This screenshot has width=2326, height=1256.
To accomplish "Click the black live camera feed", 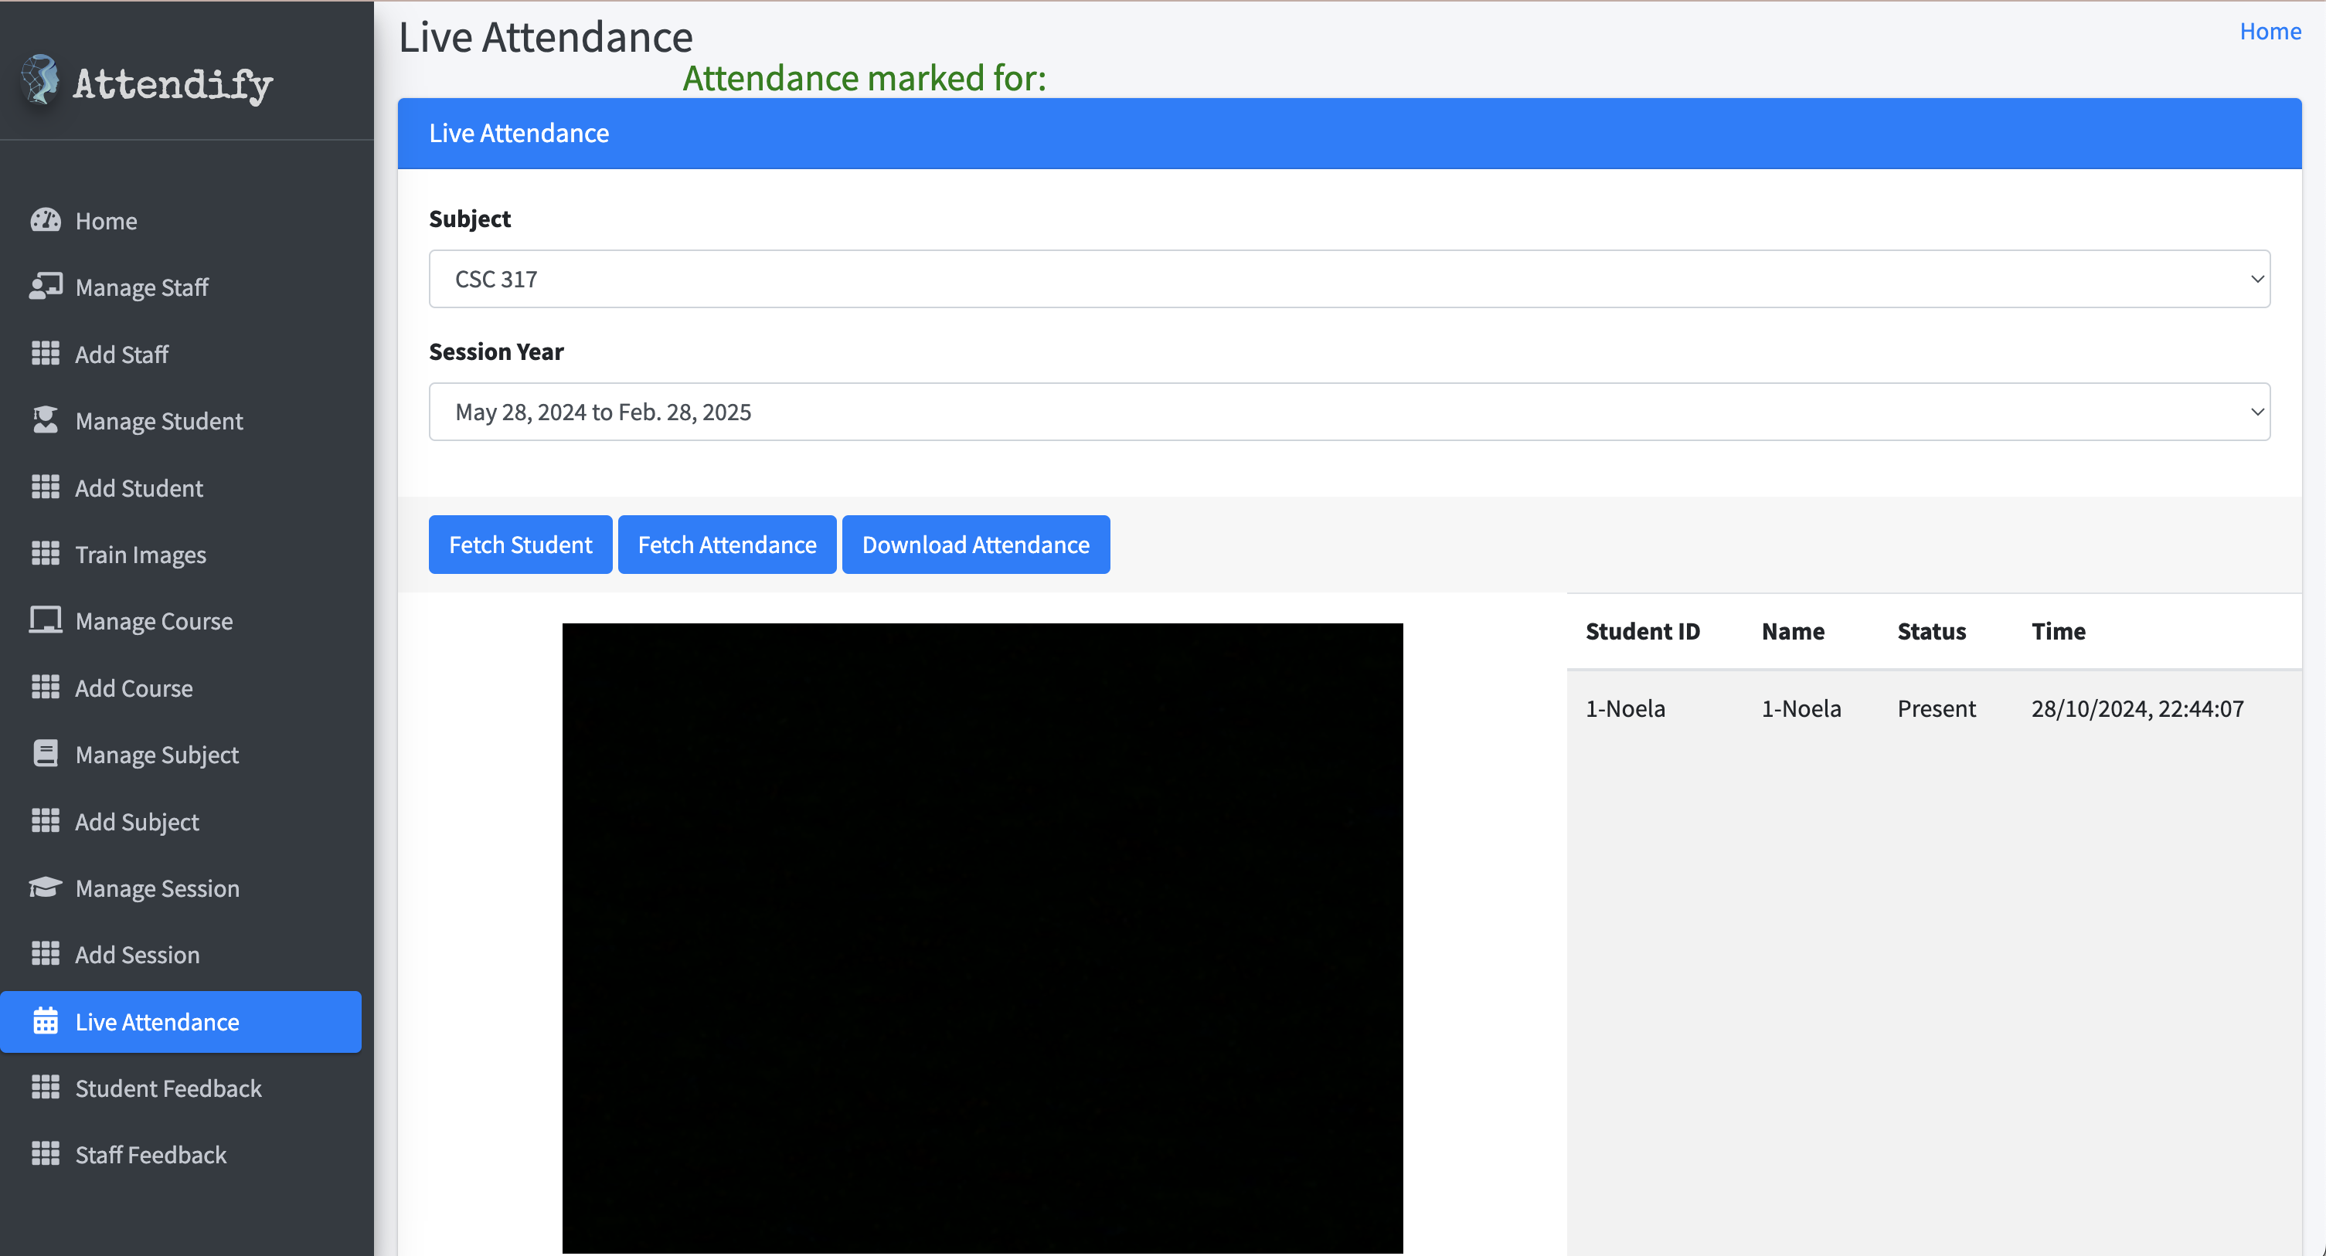I will (x=982, y=936).
